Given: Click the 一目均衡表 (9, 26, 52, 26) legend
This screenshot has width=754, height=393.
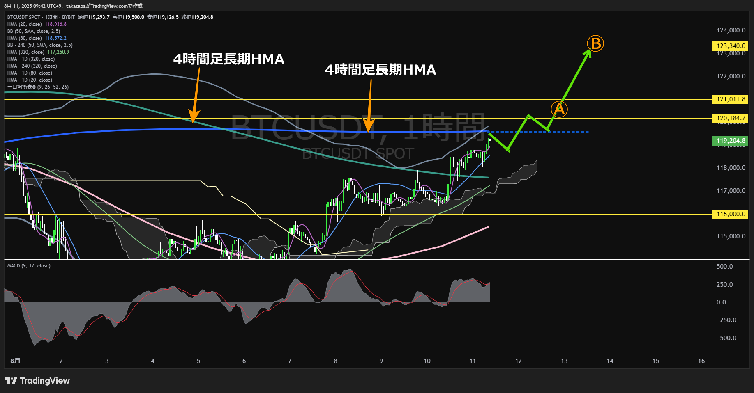Looking at the screenshot, I should pos(38,87).
